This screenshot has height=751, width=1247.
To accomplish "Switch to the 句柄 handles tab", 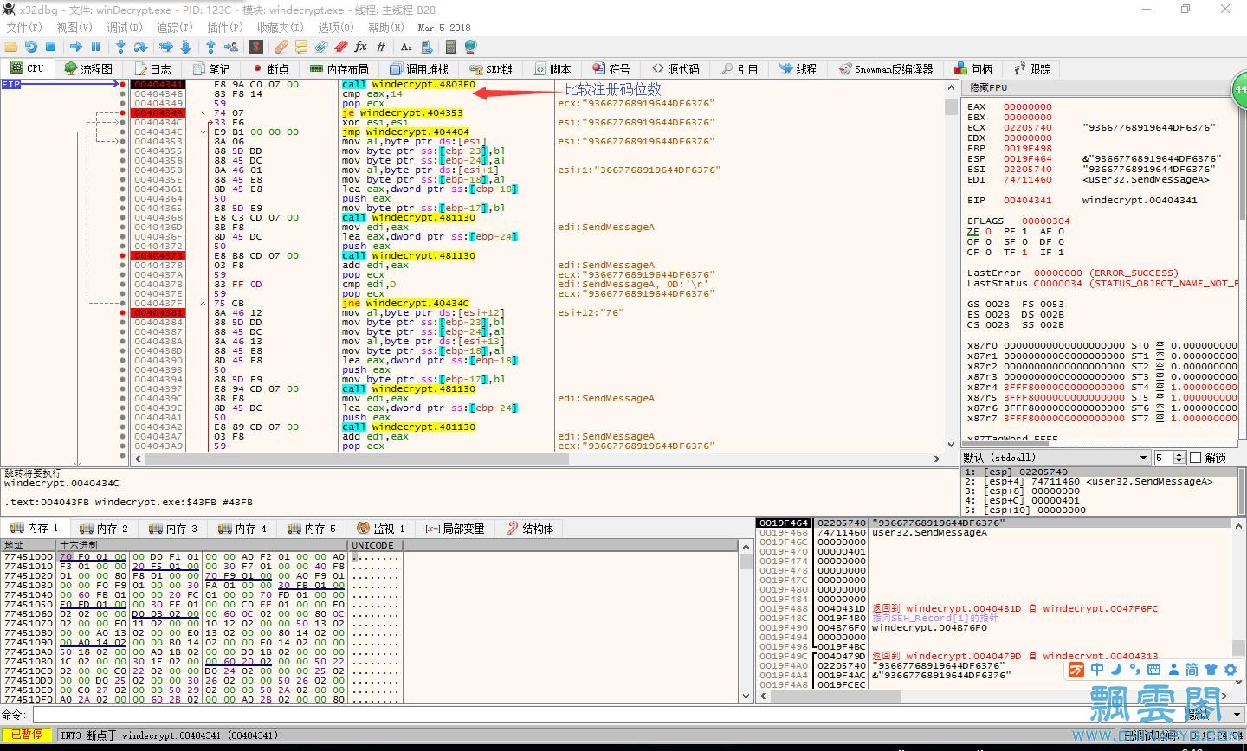I will [x=973, y=68].
